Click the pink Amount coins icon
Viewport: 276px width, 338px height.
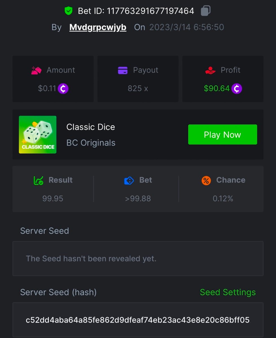pyautogui.click(x=36, y=70)
